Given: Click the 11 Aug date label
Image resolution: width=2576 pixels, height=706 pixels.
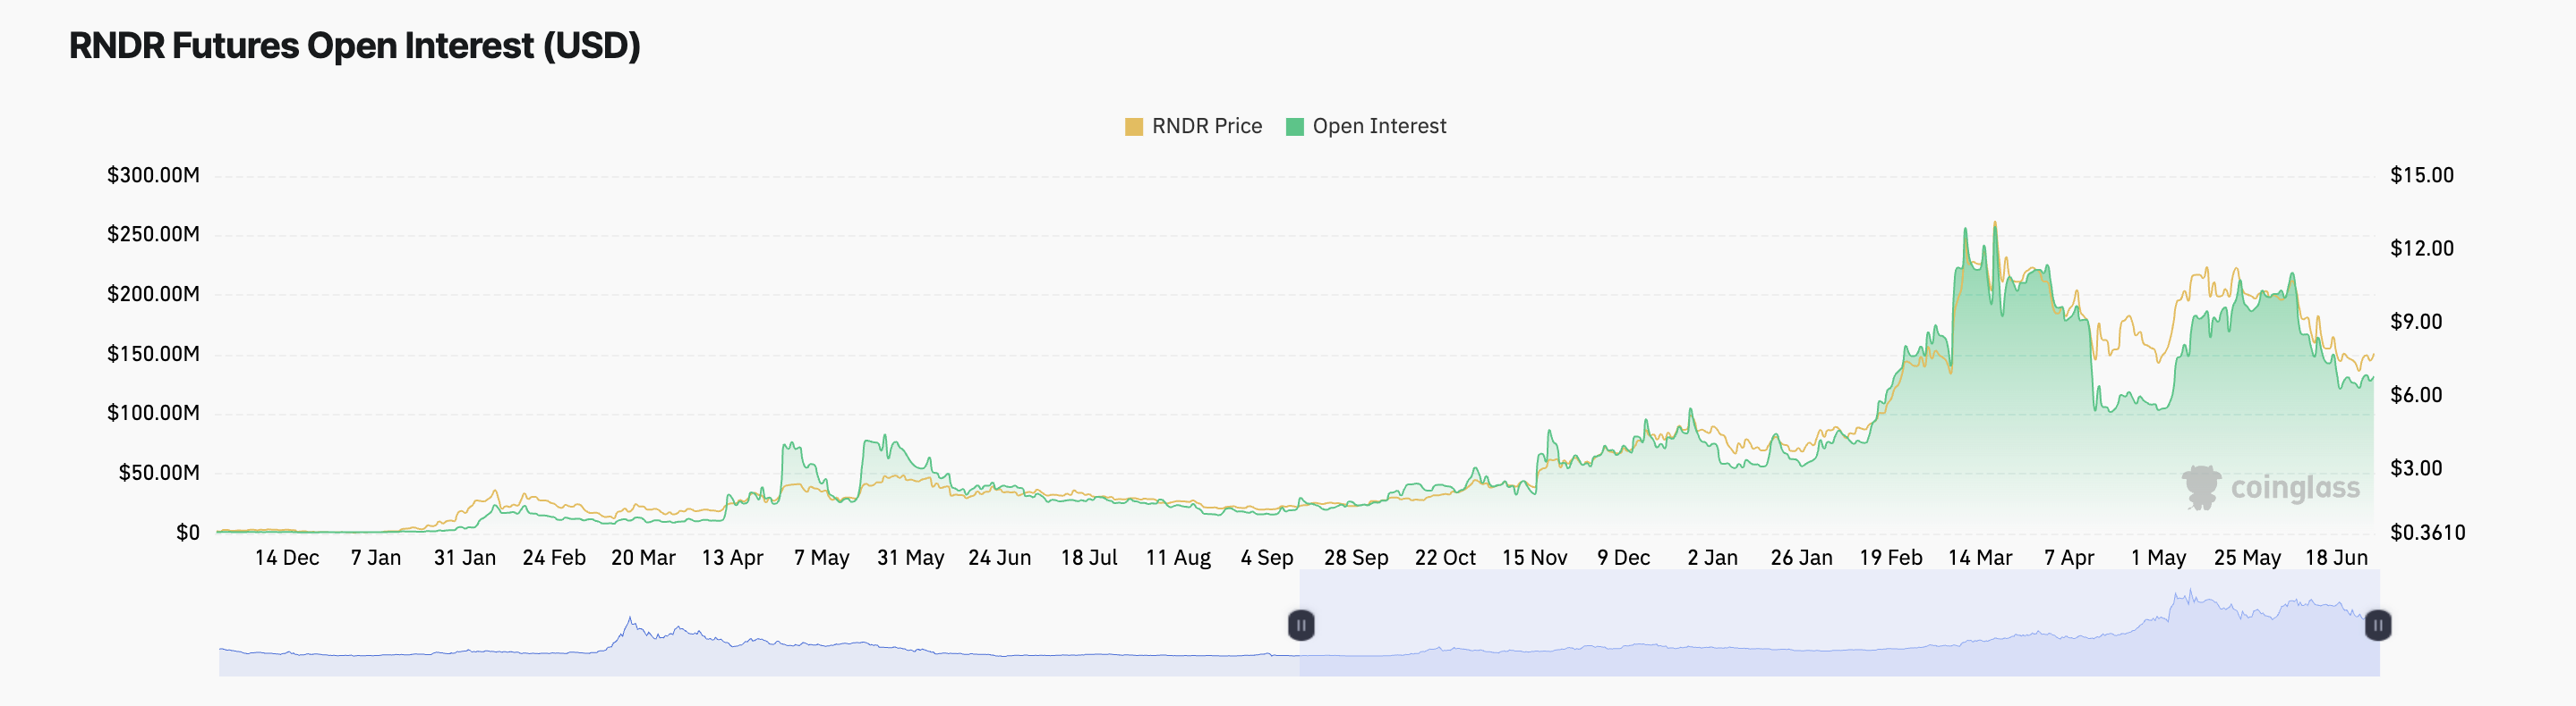Looking at the screenshot, I should 1178,559.
